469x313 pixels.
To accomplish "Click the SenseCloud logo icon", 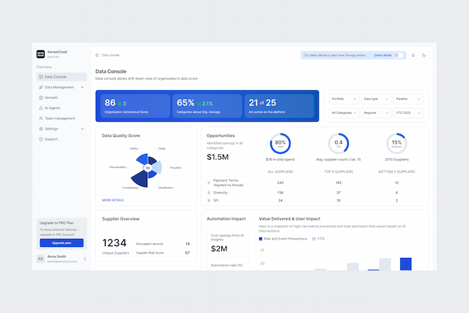I will coord(40,54).
